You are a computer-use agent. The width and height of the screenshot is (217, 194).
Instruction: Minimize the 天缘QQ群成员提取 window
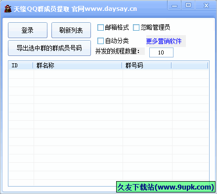[x=174, y=5]
